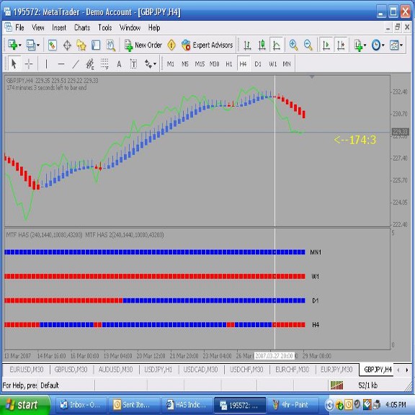The height and width of the screenshot is (415, 415).
Task: Select the text label tool (A)
Action: pos(119,64)
